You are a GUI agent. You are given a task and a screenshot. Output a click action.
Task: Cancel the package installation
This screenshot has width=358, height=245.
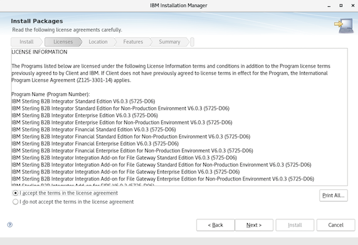pyautogui.click(x=335, y=225)
